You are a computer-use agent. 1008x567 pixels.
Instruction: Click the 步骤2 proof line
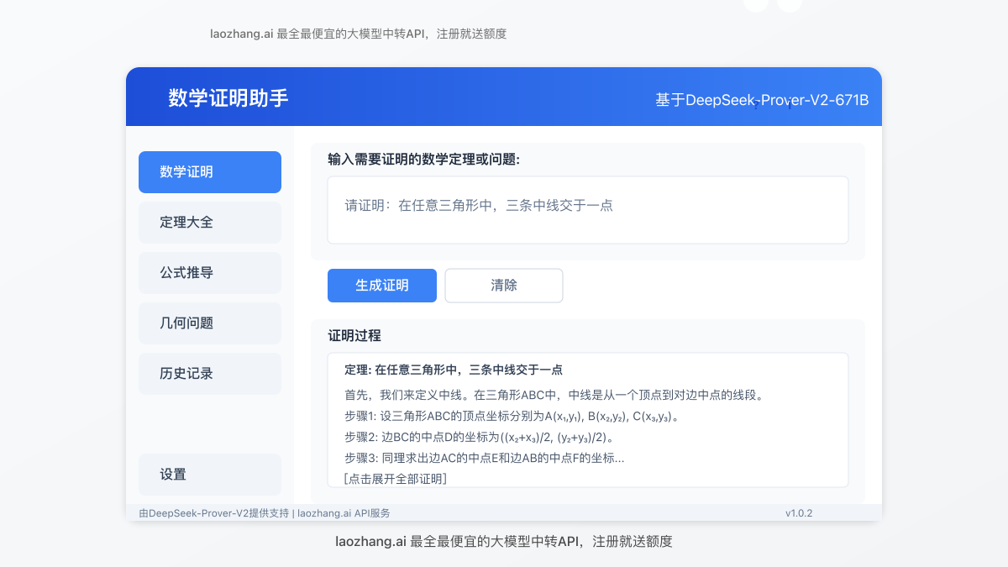tap(480, 437)
